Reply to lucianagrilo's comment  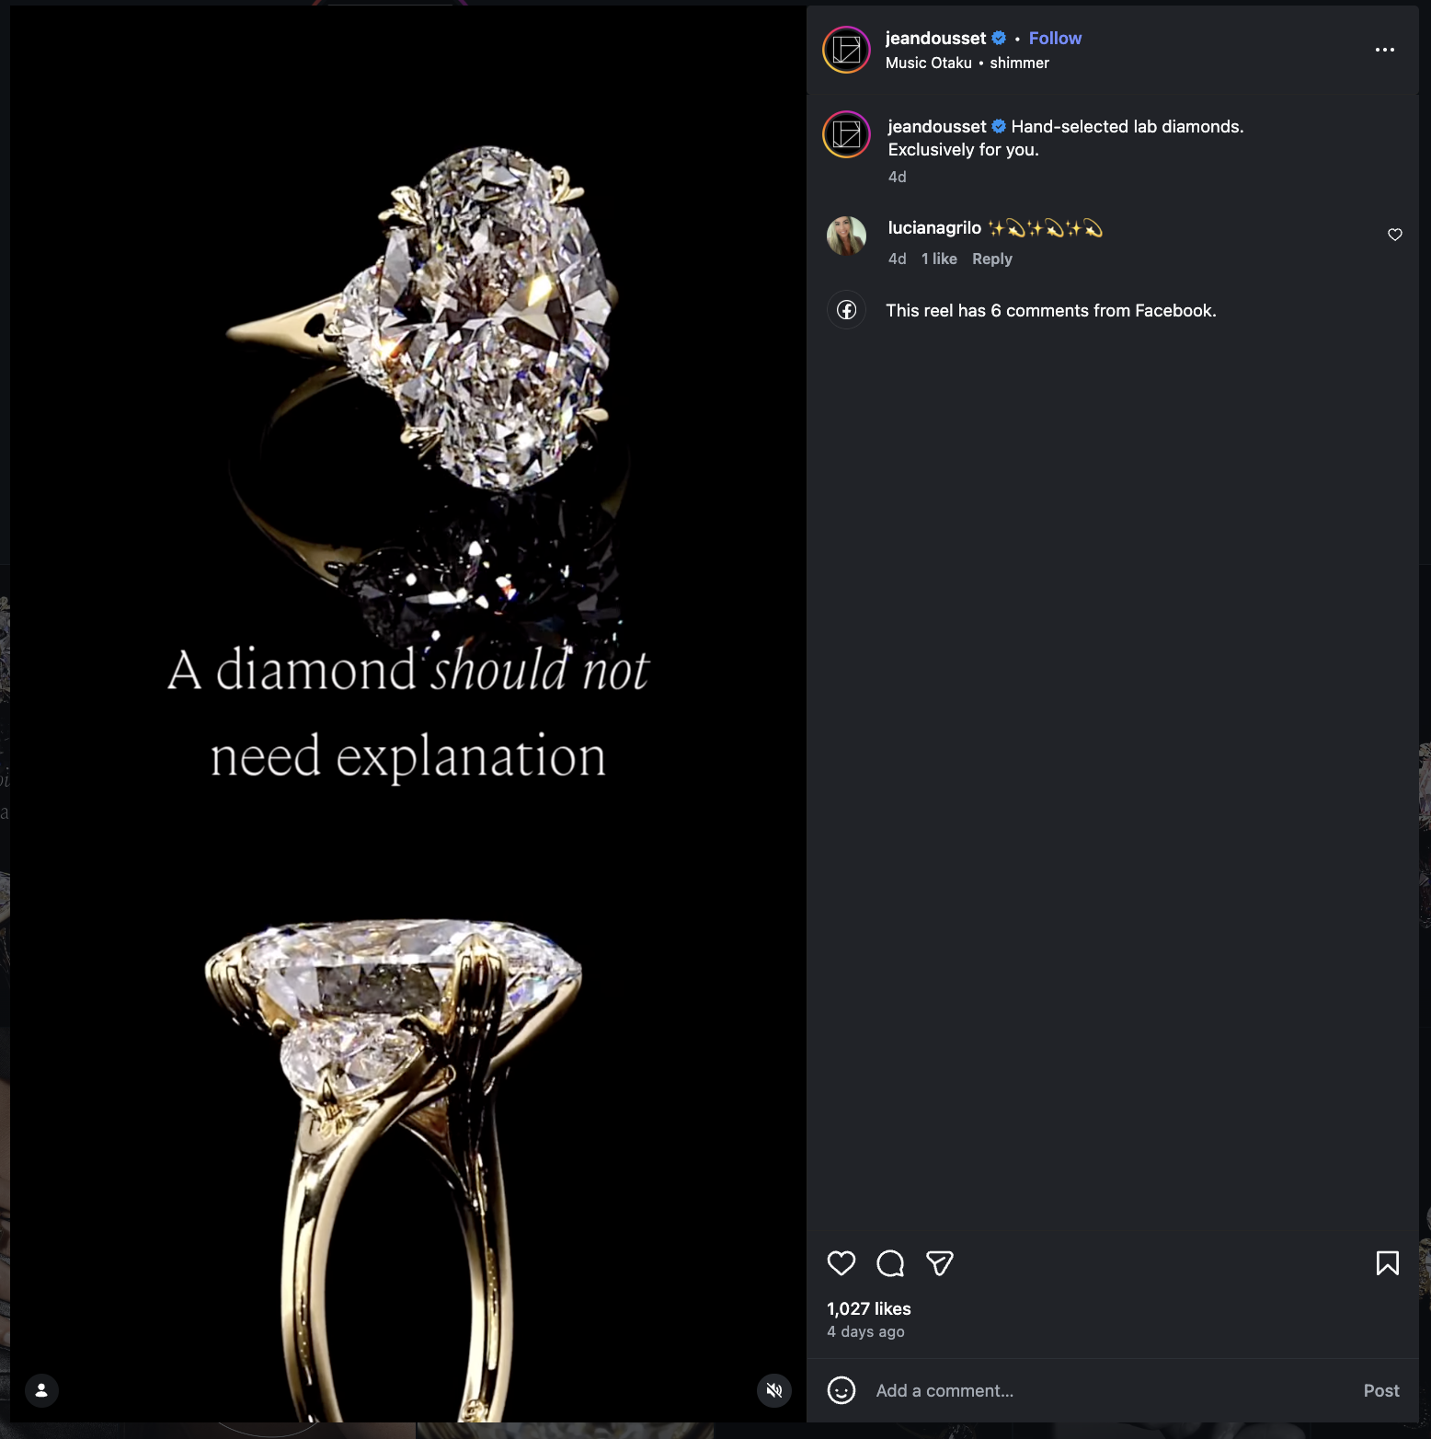[991, 259]
